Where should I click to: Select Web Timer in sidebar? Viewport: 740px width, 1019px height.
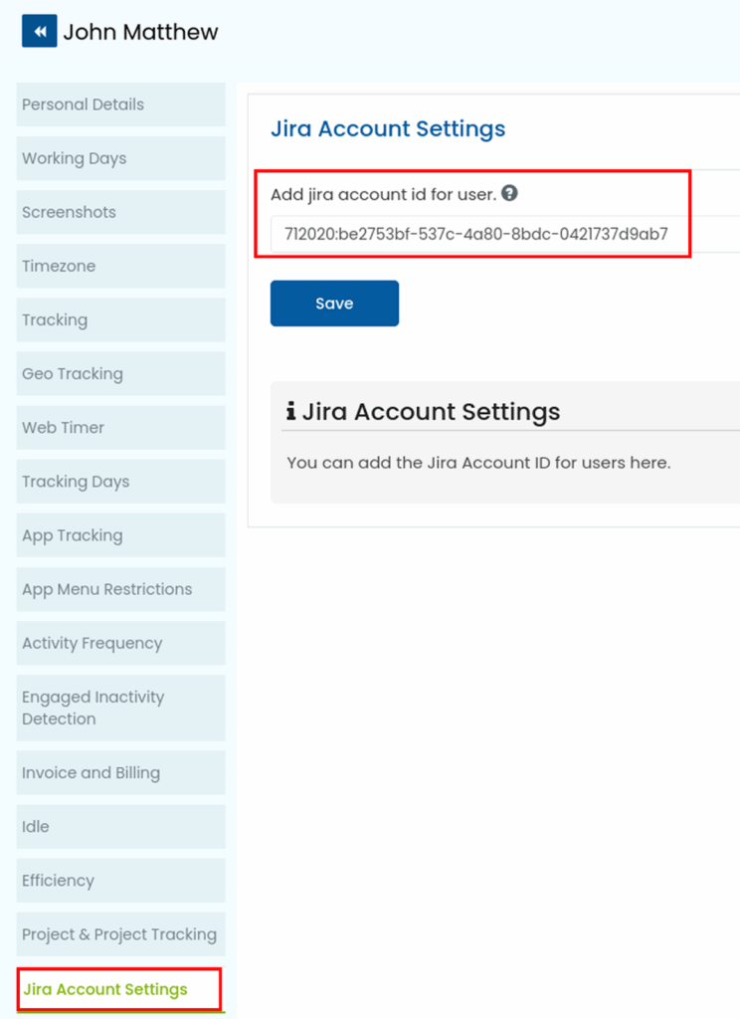click(120, 427)
